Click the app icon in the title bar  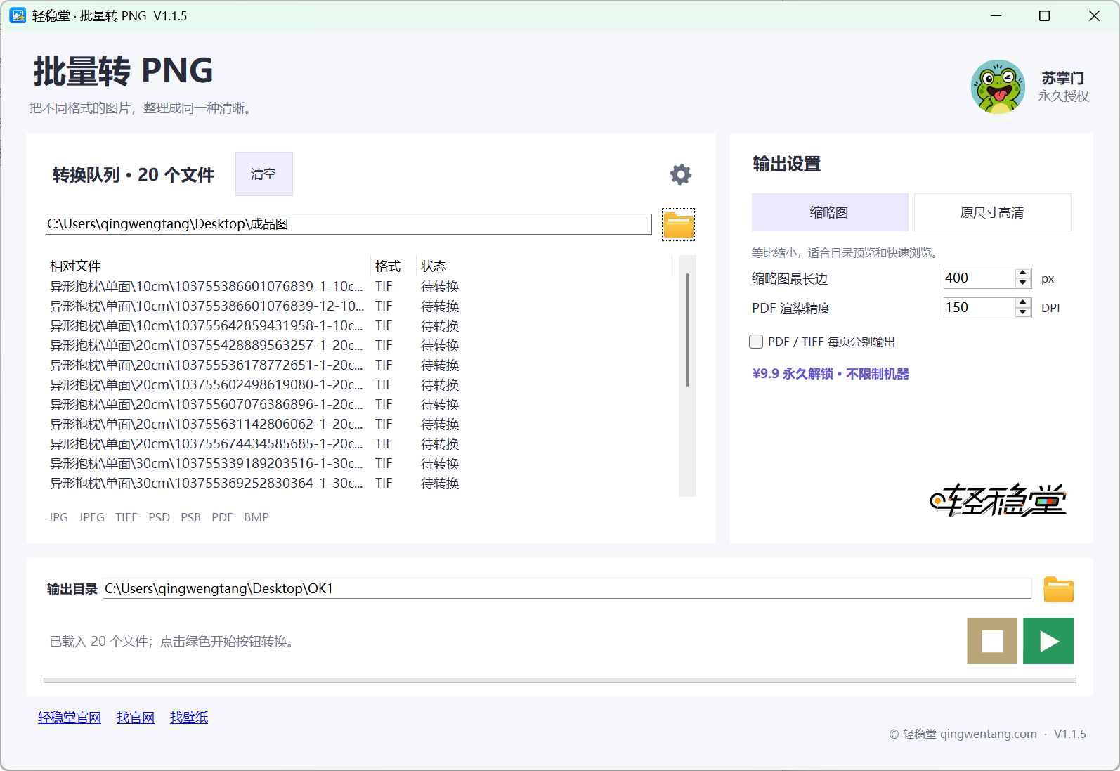18,15
